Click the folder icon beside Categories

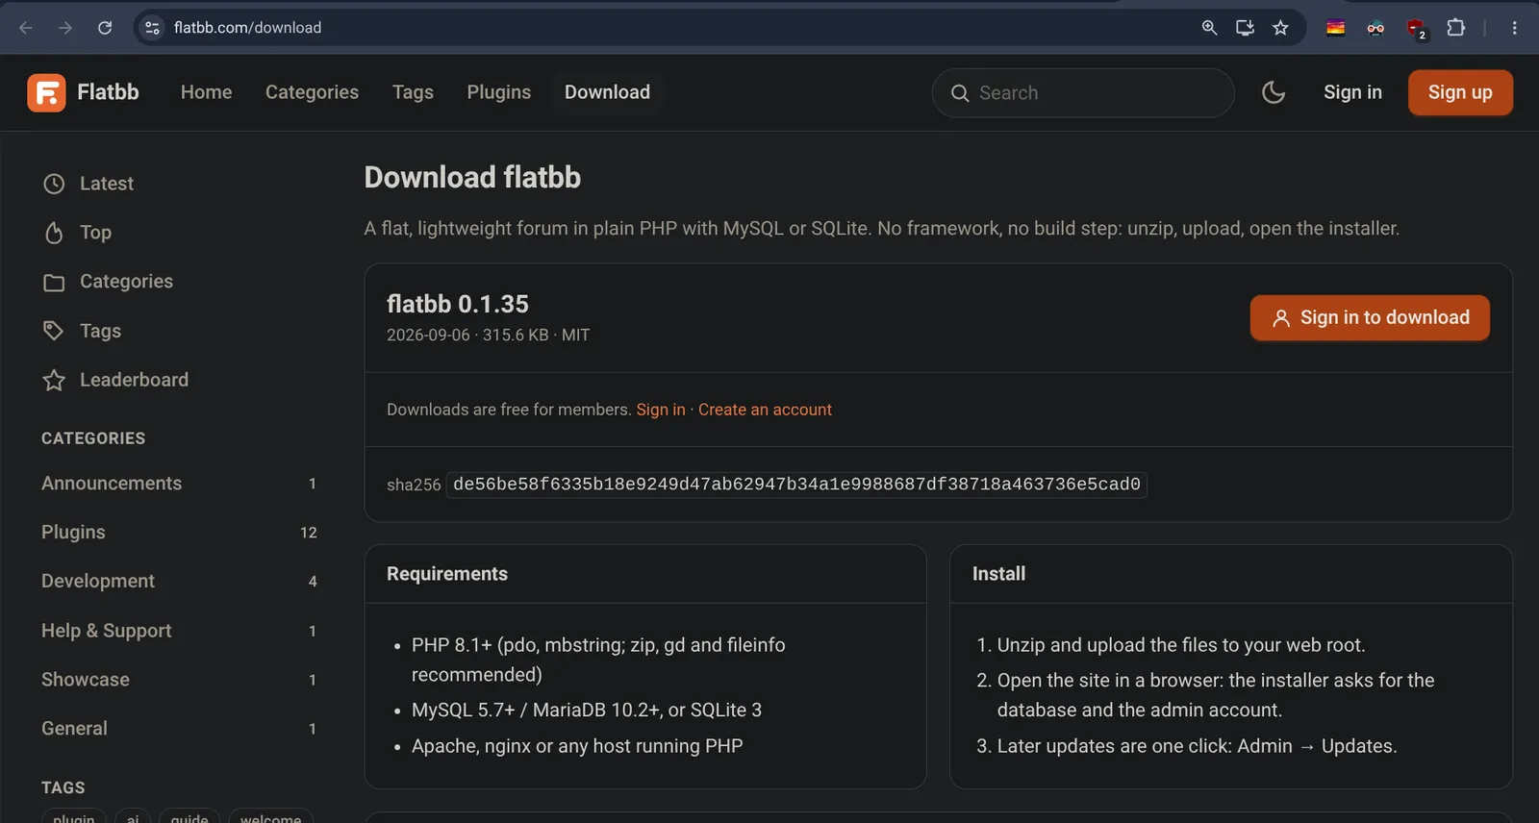coord(54,282)
